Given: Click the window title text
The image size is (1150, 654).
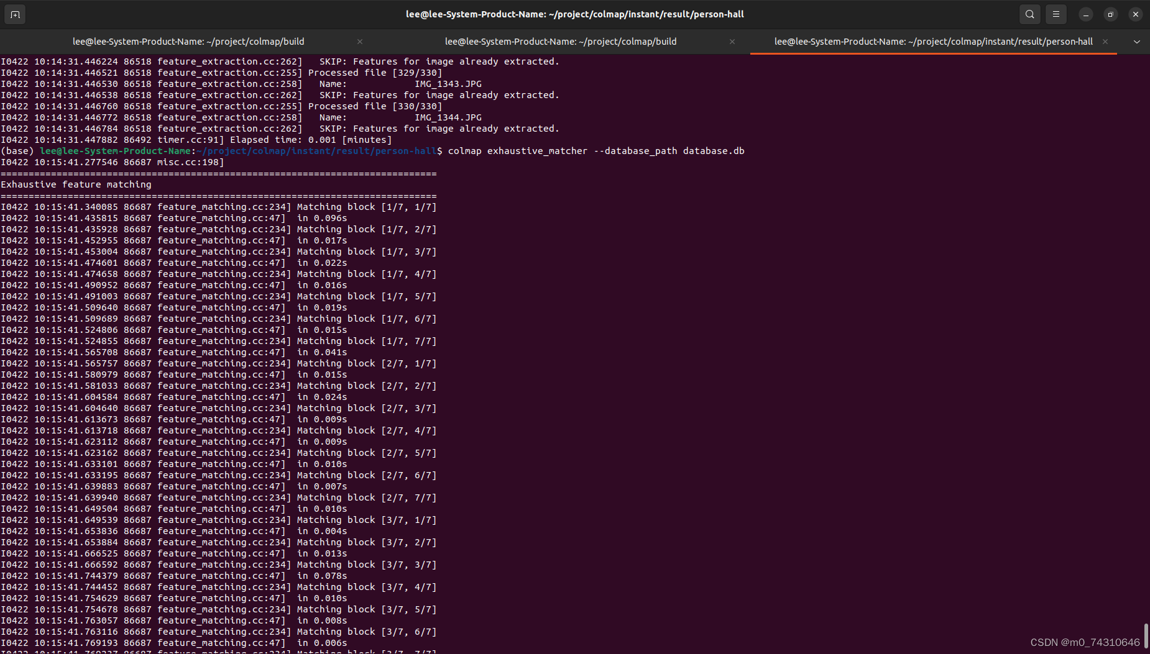Looking at the screenshot, I should [x=575, y=14].
